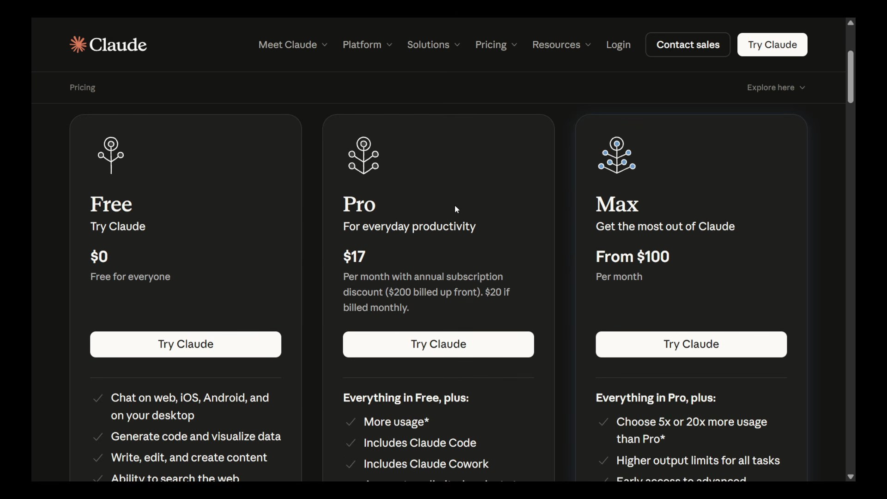Click Try Claude in the header

pyautogui.click(x=772, y=45)
